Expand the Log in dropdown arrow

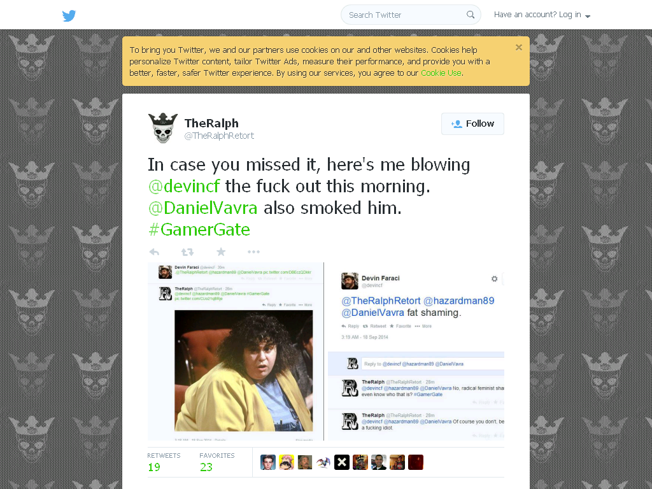[588, 16]
